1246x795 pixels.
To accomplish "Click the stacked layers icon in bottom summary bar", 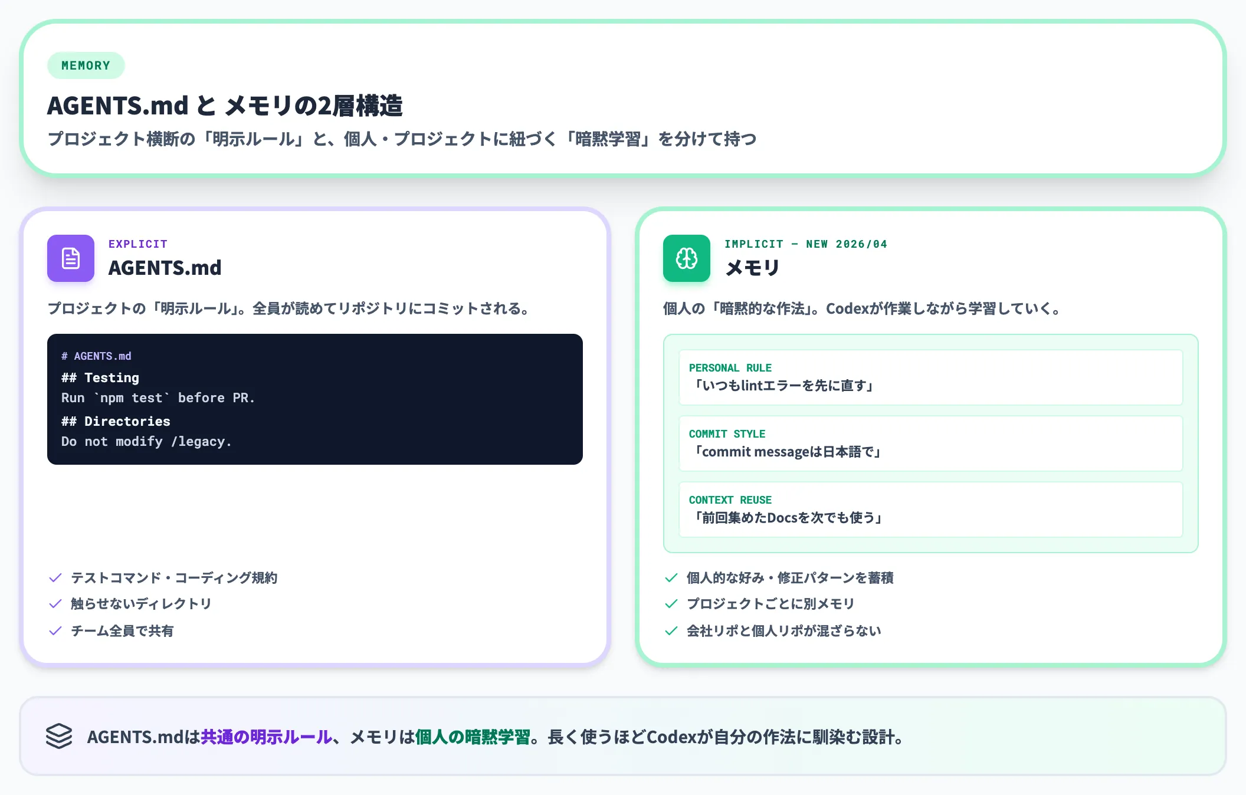I will (60, 737).
